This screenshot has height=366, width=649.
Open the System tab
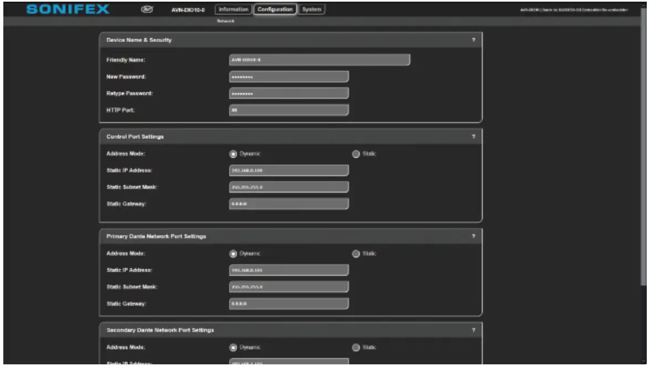pyautogui.click(x=312, y=9)
